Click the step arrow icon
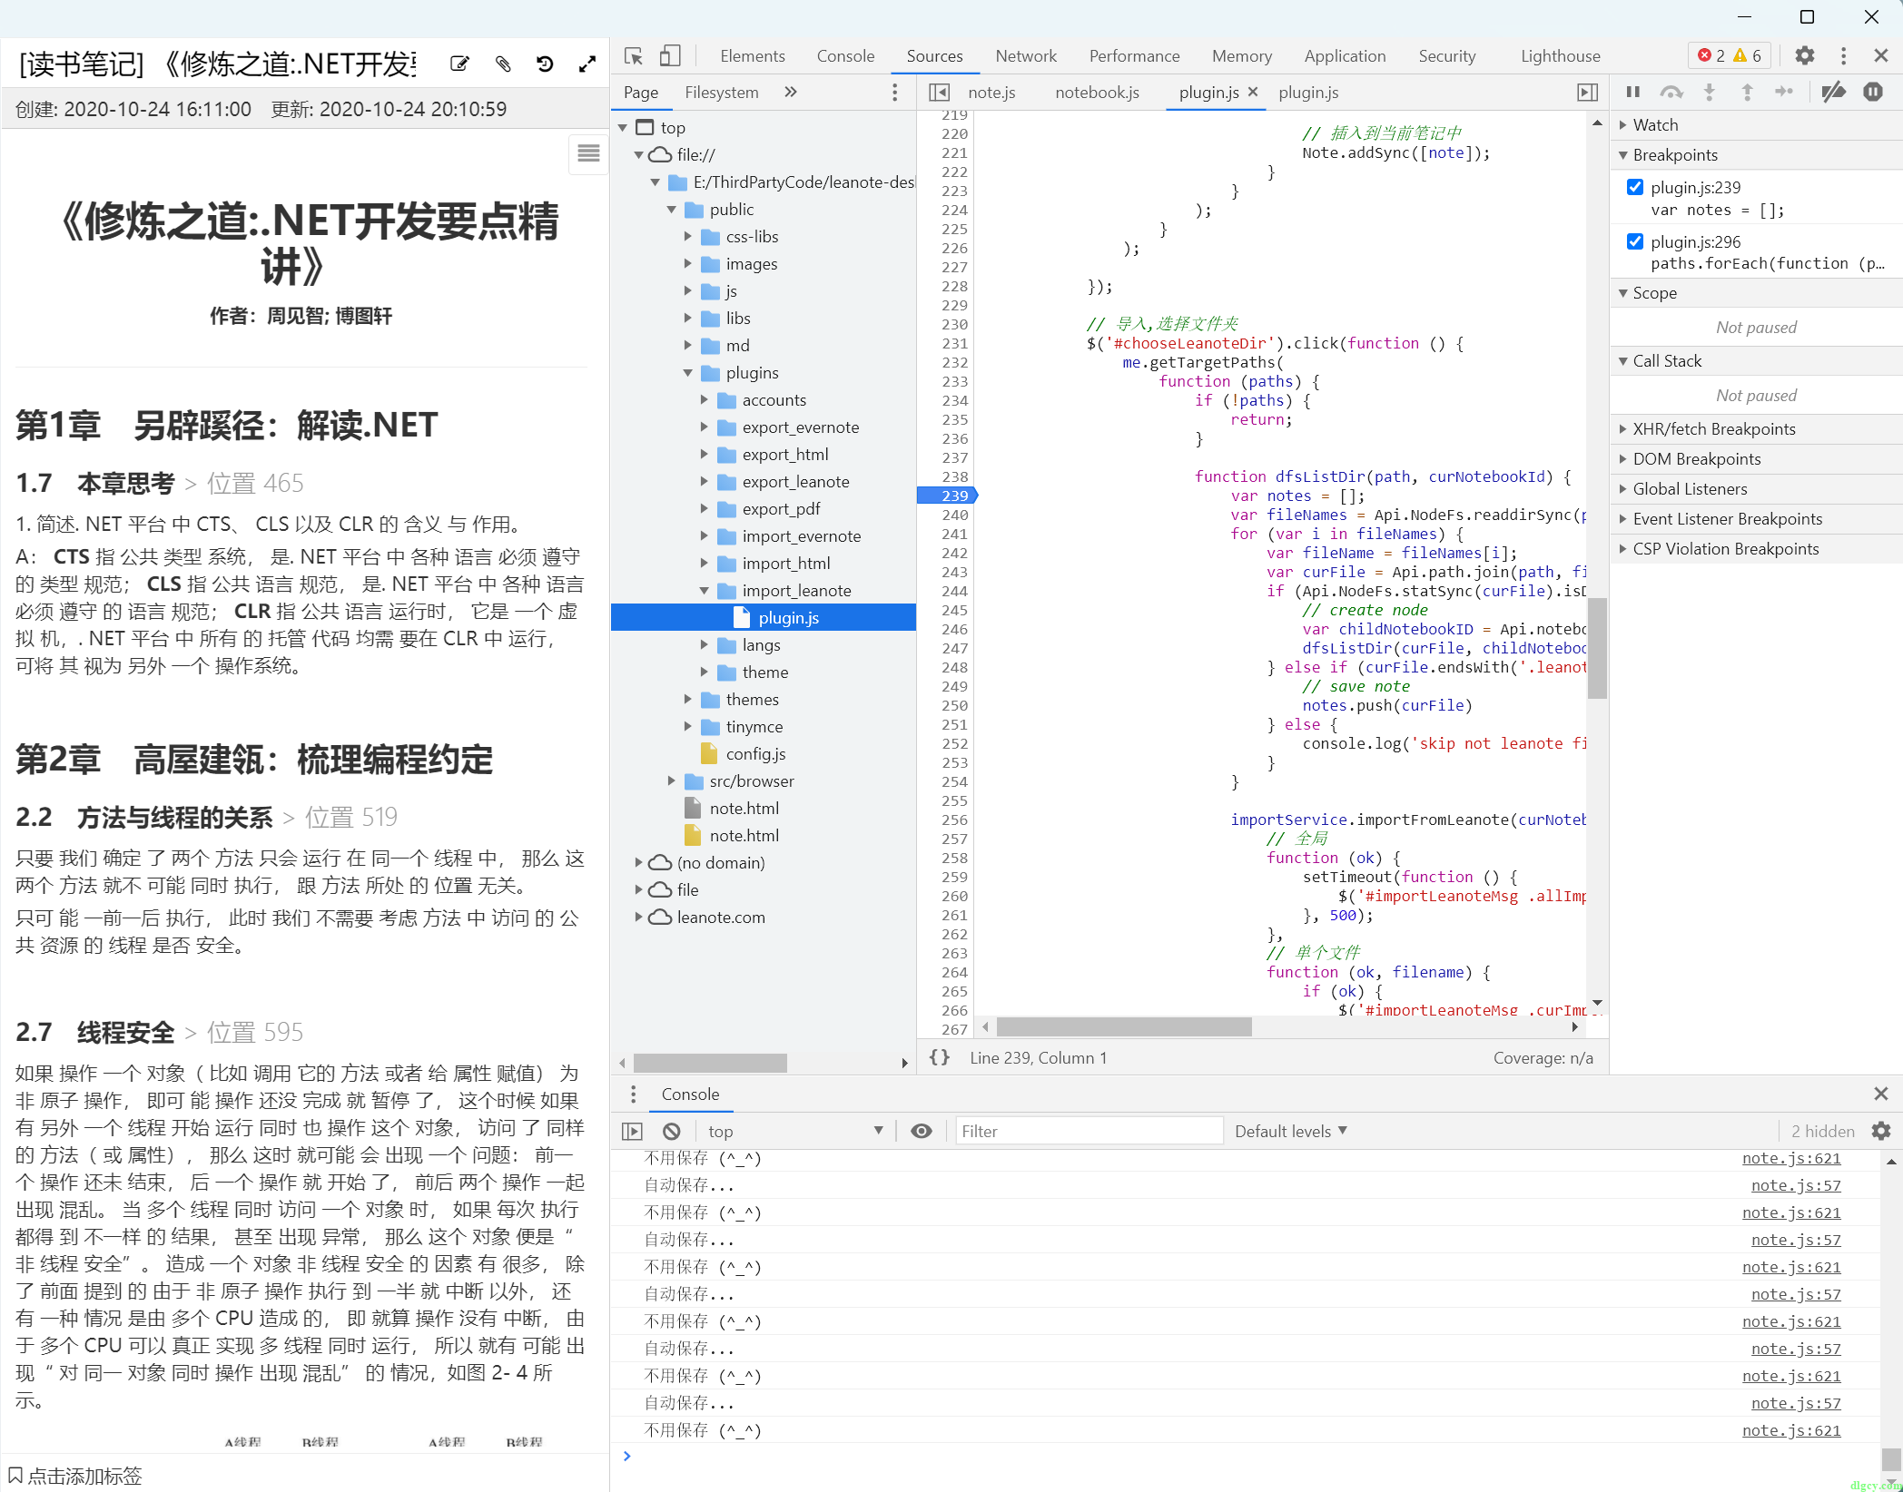The height and width of the screenshot is (1492, 1903). pyautogui.click(x=1785, y=92)
